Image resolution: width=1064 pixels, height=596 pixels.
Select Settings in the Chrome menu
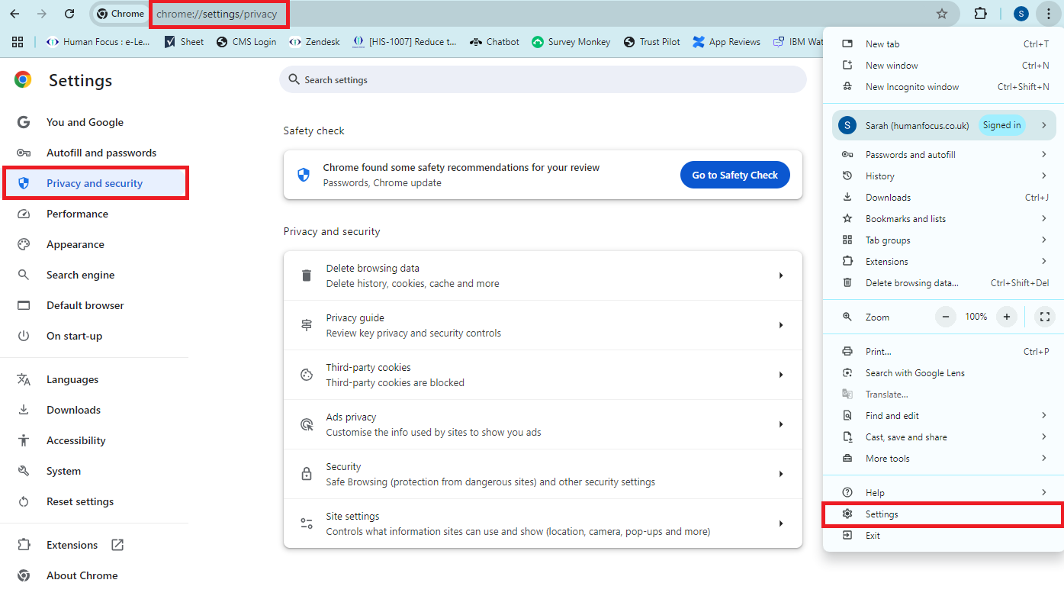click(x=882, y=514)
